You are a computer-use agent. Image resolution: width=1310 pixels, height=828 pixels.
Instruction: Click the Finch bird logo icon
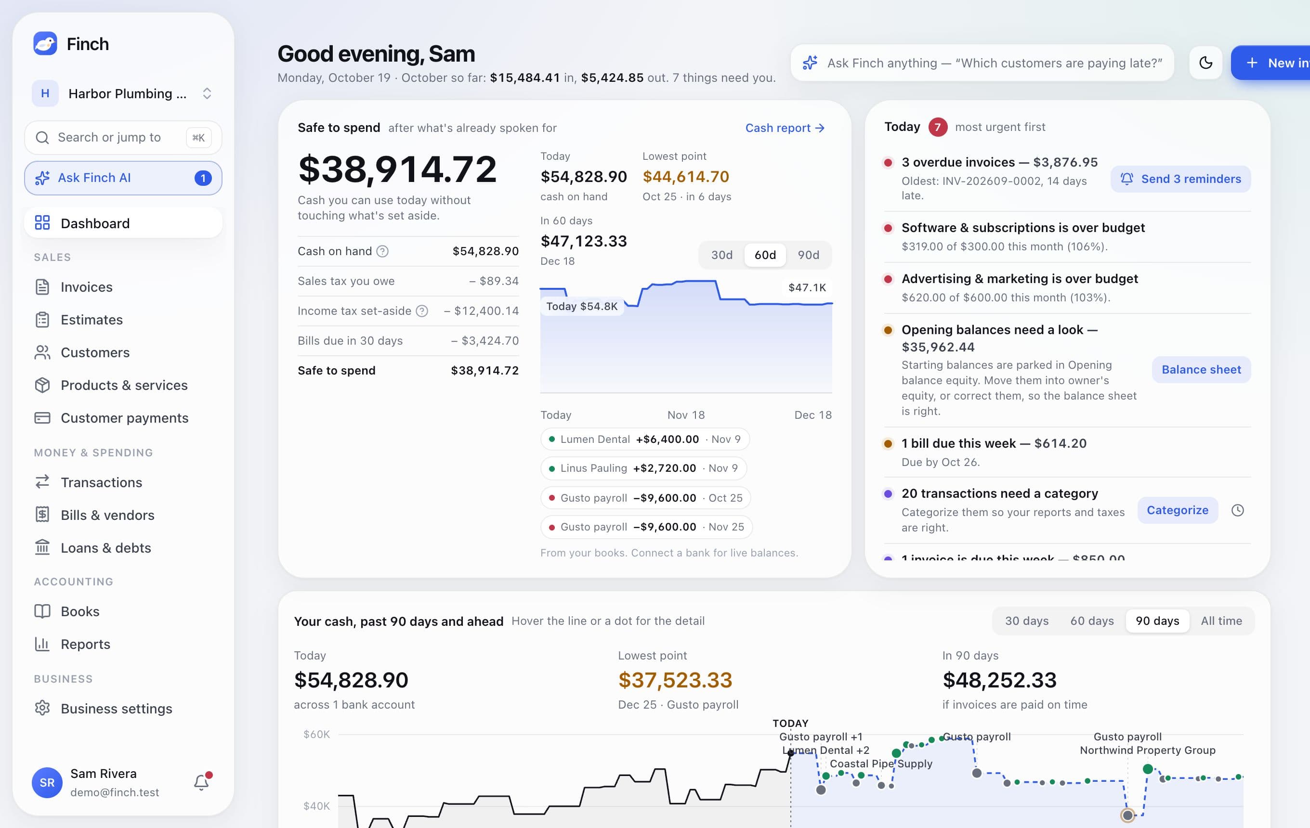45,43
